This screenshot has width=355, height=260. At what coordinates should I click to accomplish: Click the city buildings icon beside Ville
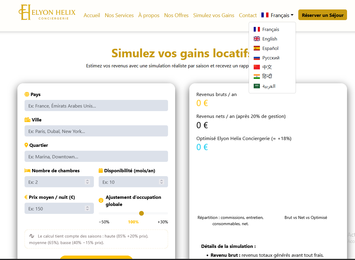[x=27, y=120]
